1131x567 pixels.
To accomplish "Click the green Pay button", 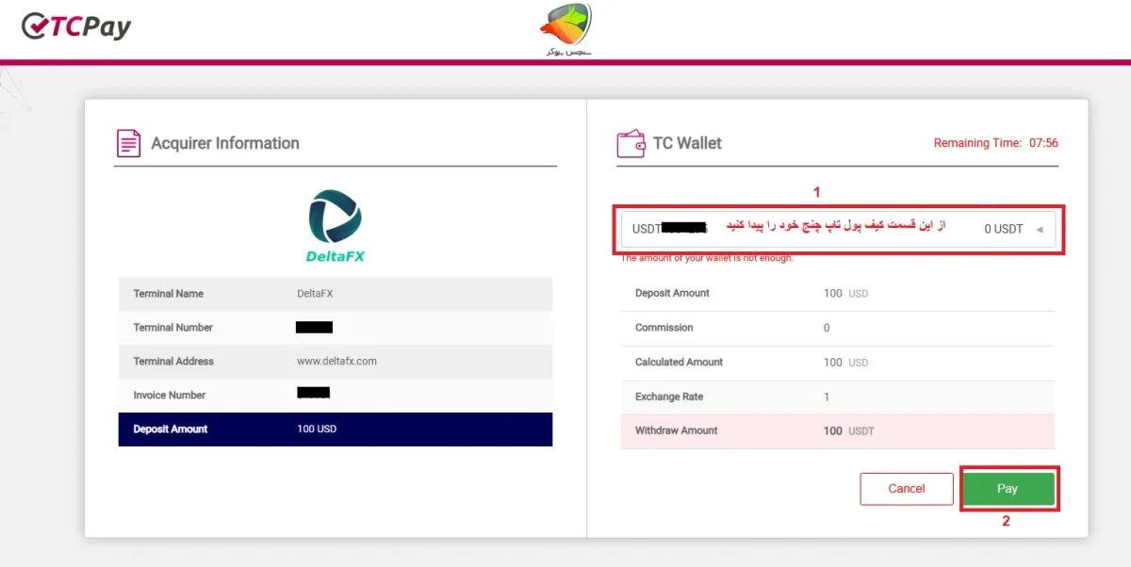I will (1008, 489).
